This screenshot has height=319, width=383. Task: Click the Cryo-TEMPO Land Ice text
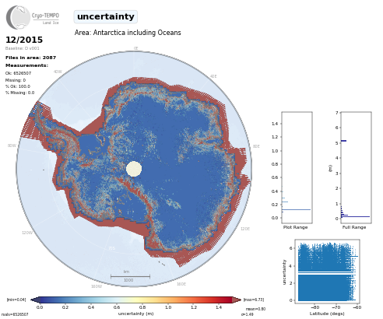[x=46, y=19]
